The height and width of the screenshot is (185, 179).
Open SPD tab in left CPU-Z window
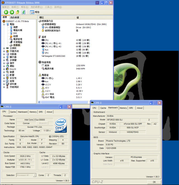[41, 112]
